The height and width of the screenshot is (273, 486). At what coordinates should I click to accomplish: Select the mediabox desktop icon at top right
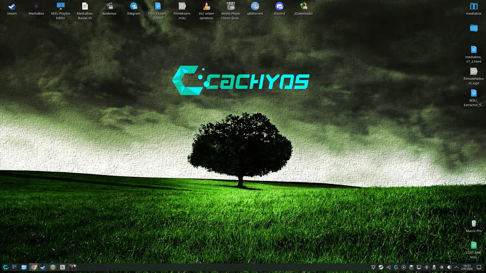point(474,9)
